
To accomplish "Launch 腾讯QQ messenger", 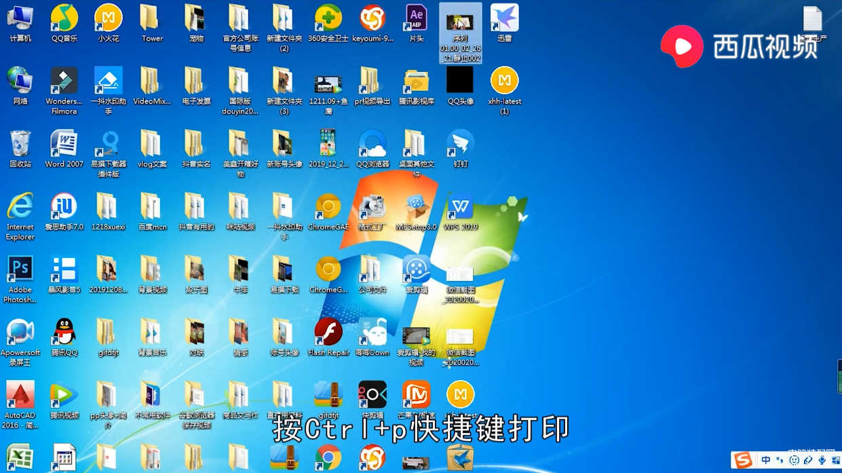I will 63,335.
